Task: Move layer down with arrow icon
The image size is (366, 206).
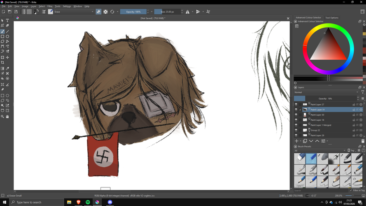Action: tap(311, 141)
